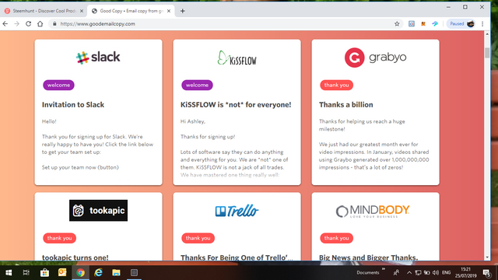
Task: Focus the goodemailcopy.com address bar
Action: pos(223,24)
